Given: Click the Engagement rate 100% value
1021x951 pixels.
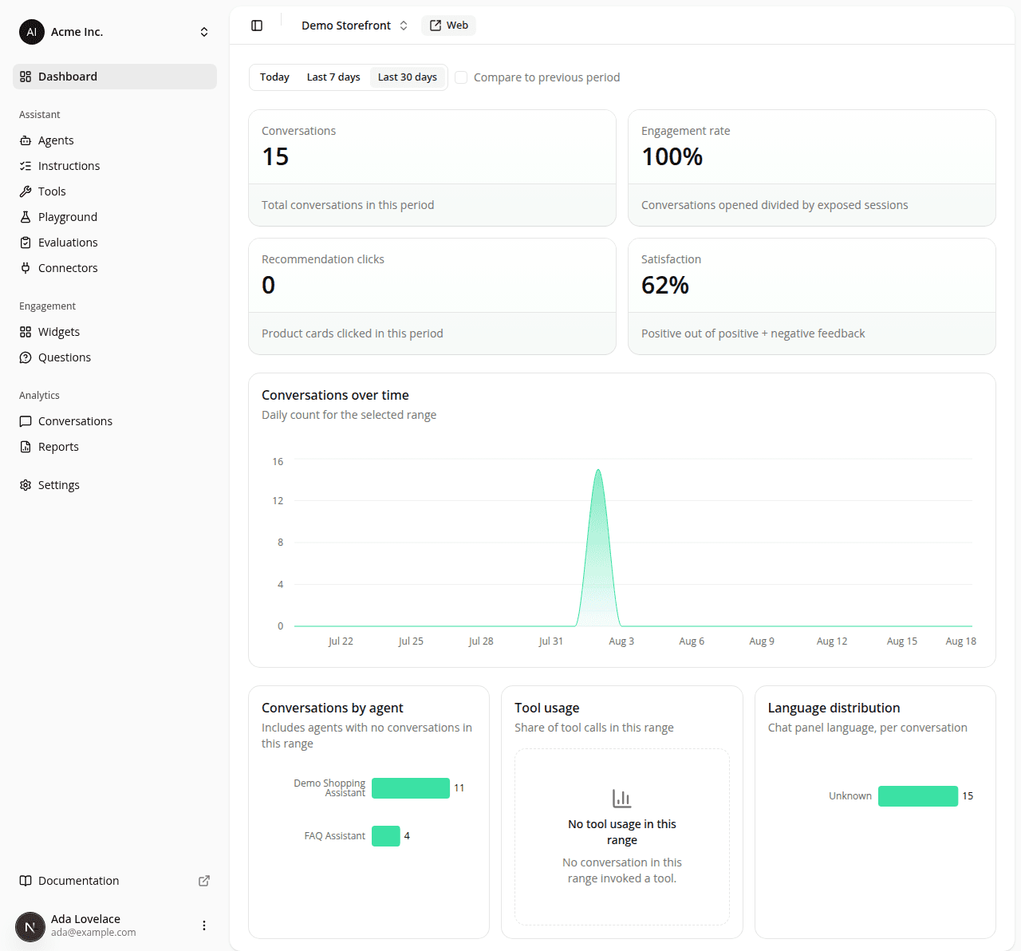Looking at the screenshot, I should coord(672,156).
